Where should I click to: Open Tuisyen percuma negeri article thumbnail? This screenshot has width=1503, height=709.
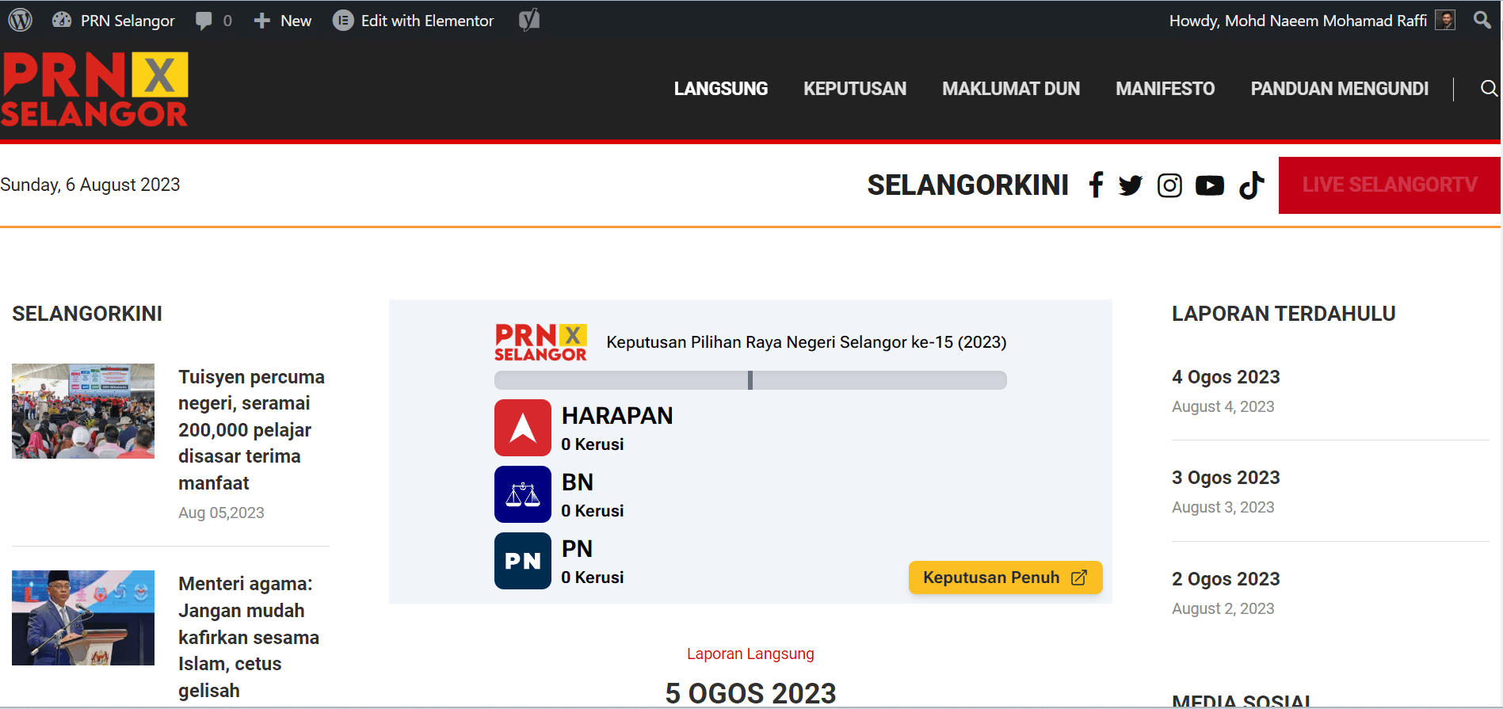[83, 411]
